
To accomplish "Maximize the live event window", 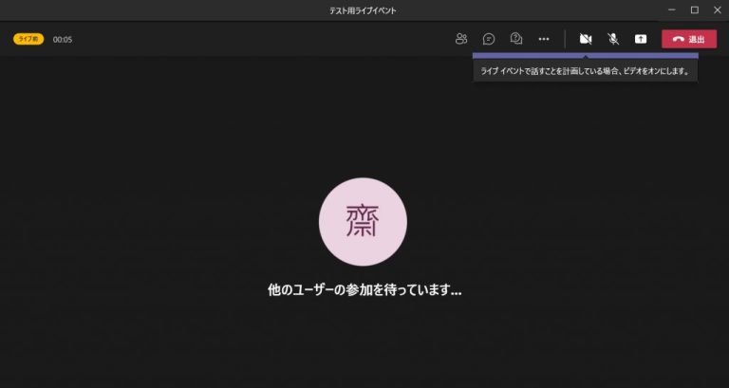I will [x=694, y=9].
